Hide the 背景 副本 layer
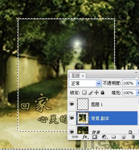Screen dimensions: 139x150 click(72, 118)
